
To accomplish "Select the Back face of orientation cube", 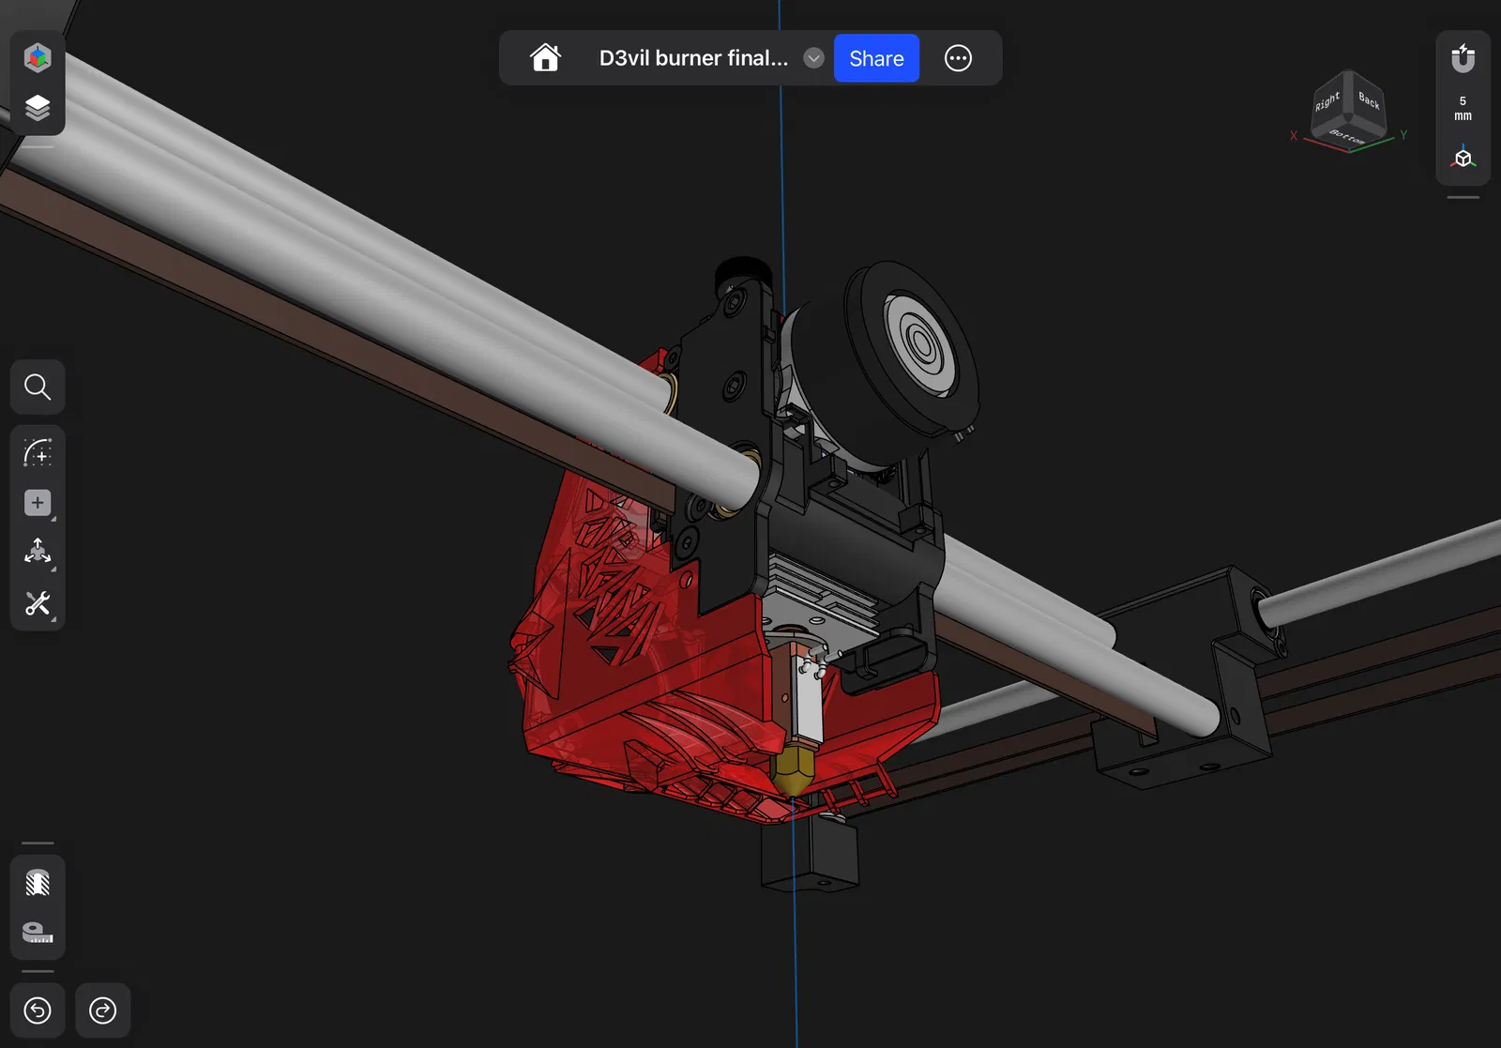I will pyautogui.click(x=1369, y=99).
